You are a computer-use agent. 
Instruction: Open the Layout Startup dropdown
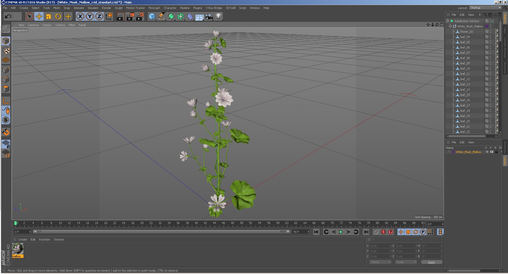tap(486, 8)
